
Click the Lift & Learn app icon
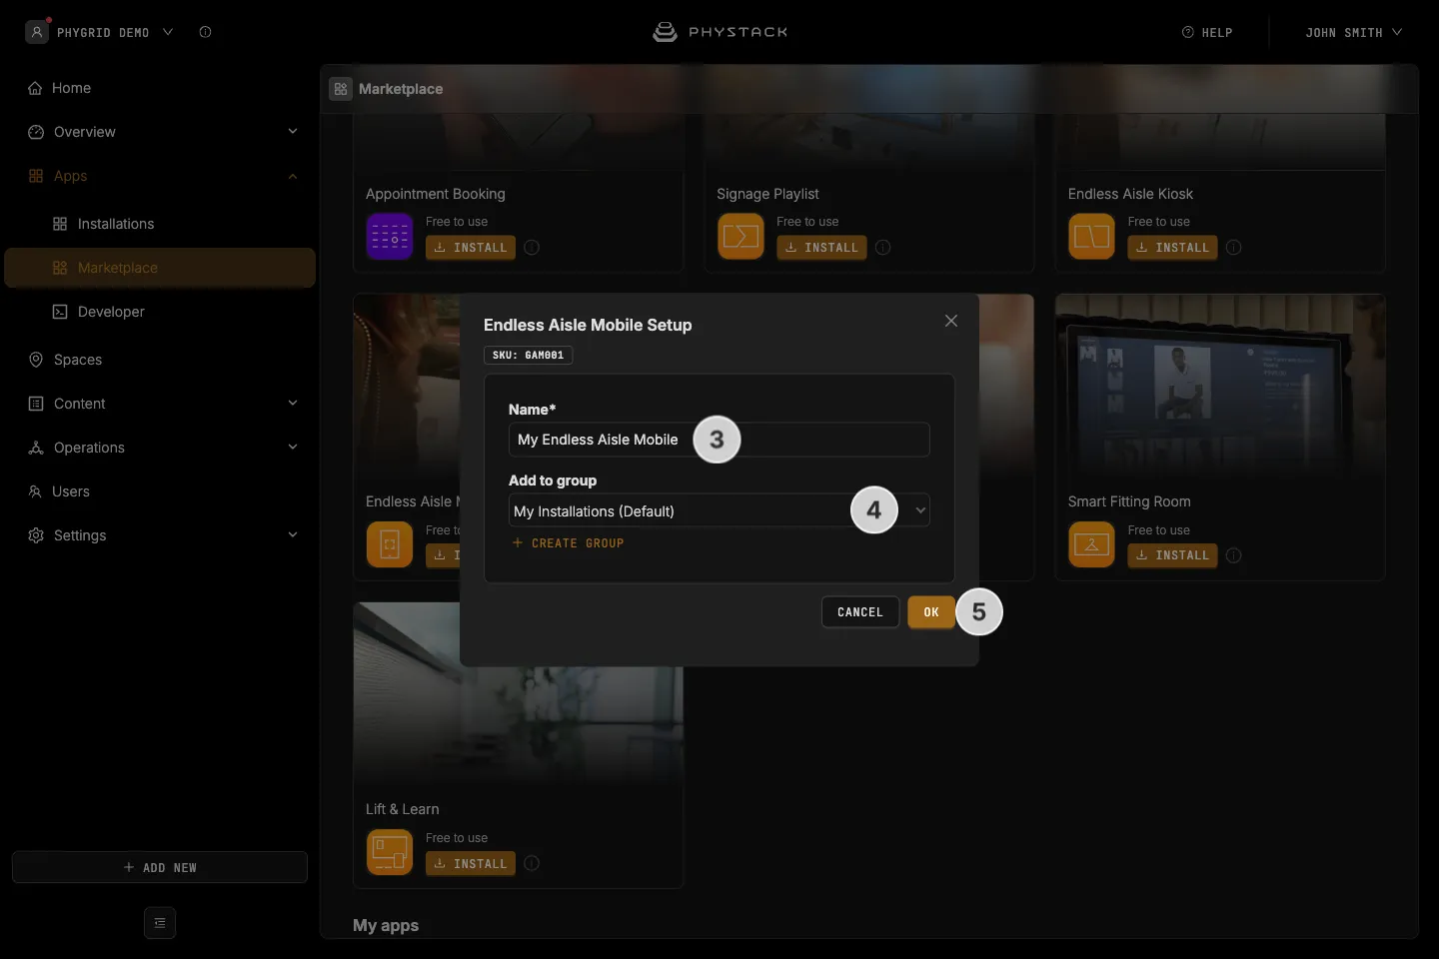tap(390, 852)
